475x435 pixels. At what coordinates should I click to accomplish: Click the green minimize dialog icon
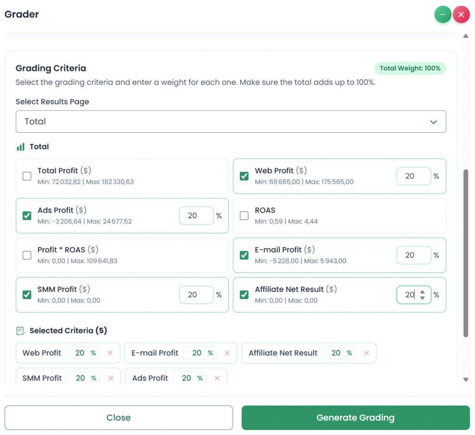443,15
